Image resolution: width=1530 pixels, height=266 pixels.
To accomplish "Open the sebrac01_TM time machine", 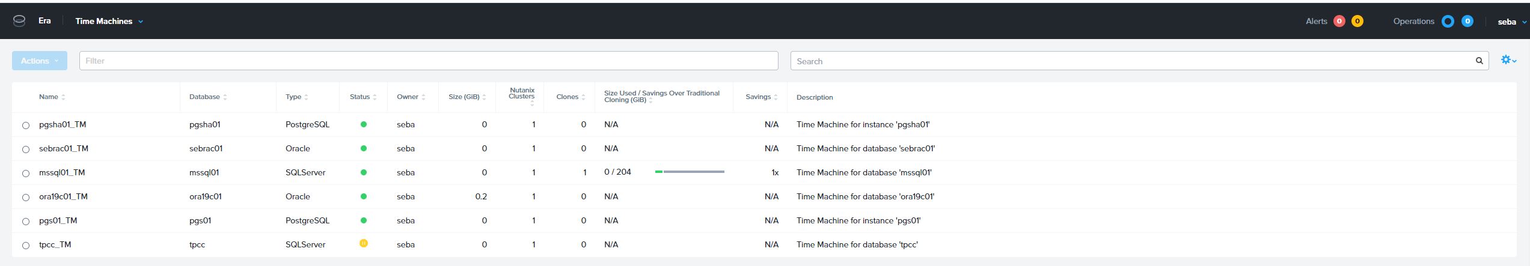I will coord(64,148).
